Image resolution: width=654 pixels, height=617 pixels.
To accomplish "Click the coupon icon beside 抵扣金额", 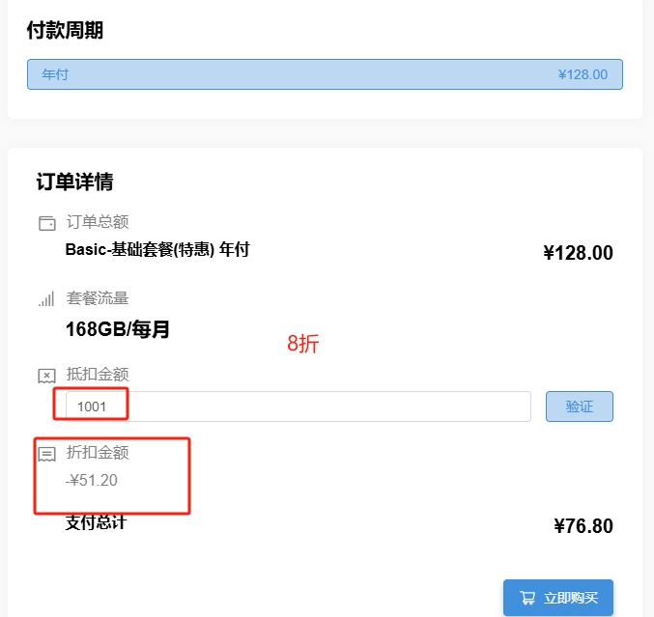I will click(x=46, y=375).
